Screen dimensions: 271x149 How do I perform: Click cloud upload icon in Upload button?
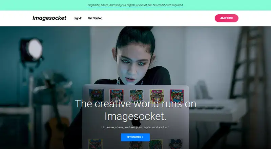(x=222, y=18)
